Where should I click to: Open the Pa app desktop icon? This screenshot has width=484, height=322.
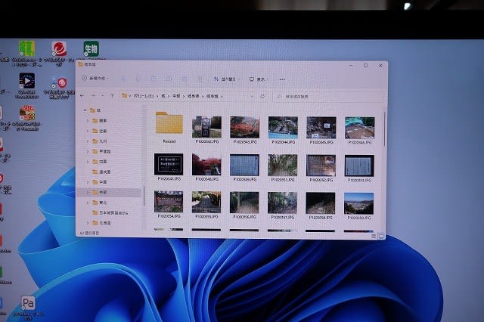[29, 305]
